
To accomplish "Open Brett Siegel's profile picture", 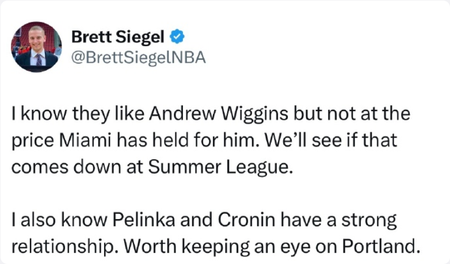I will [36, 47].
